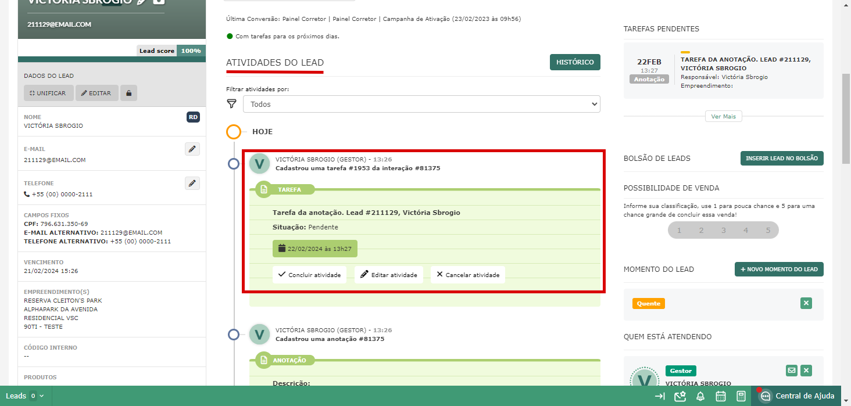Image resolution: width=851 pixels, height=406 pixels.
Task: Open the calendar icon in bottom bar
Action: tap(721, 396)
